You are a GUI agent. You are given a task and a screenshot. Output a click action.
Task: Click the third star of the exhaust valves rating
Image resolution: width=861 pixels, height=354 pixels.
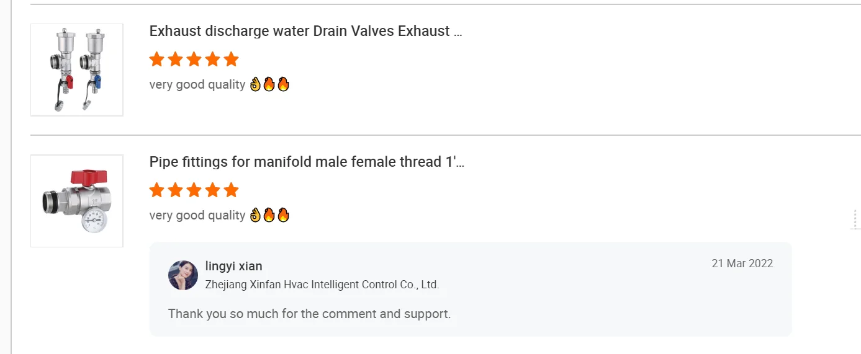click(194, 60)
